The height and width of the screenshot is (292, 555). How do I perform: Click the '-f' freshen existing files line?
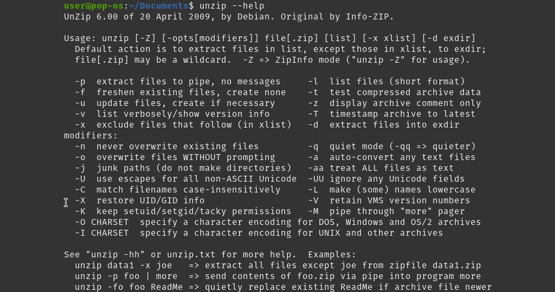tap(180, 92)
